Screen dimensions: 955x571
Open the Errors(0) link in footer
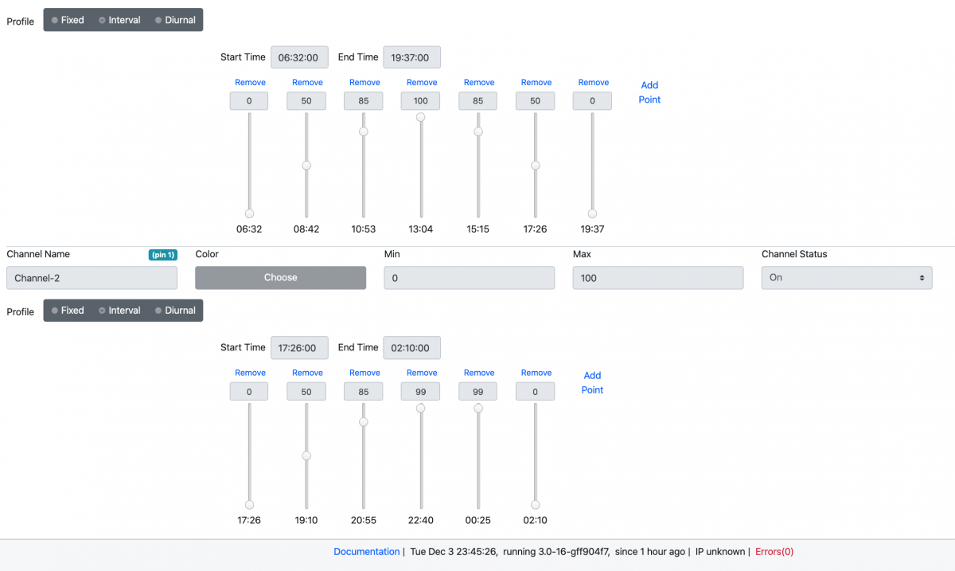coord(774,552)
